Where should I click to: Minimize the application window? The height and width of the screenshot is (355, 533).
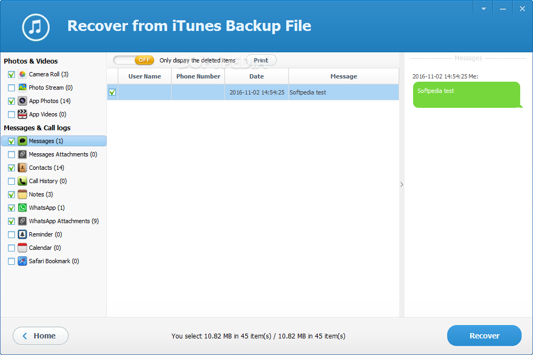tap(503, 9)
